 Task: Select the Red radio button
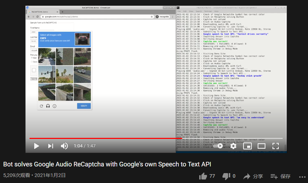32,58
